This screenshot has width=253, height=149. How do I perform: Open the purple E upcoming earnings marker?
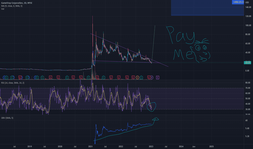[x=158, y=78]
